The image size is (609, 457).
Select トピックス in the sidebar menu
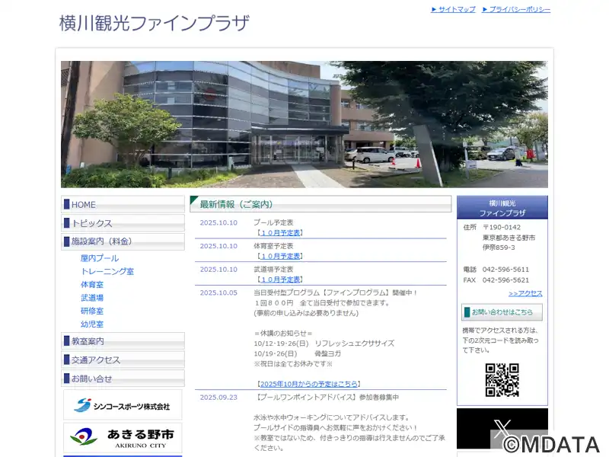[92, 223]
